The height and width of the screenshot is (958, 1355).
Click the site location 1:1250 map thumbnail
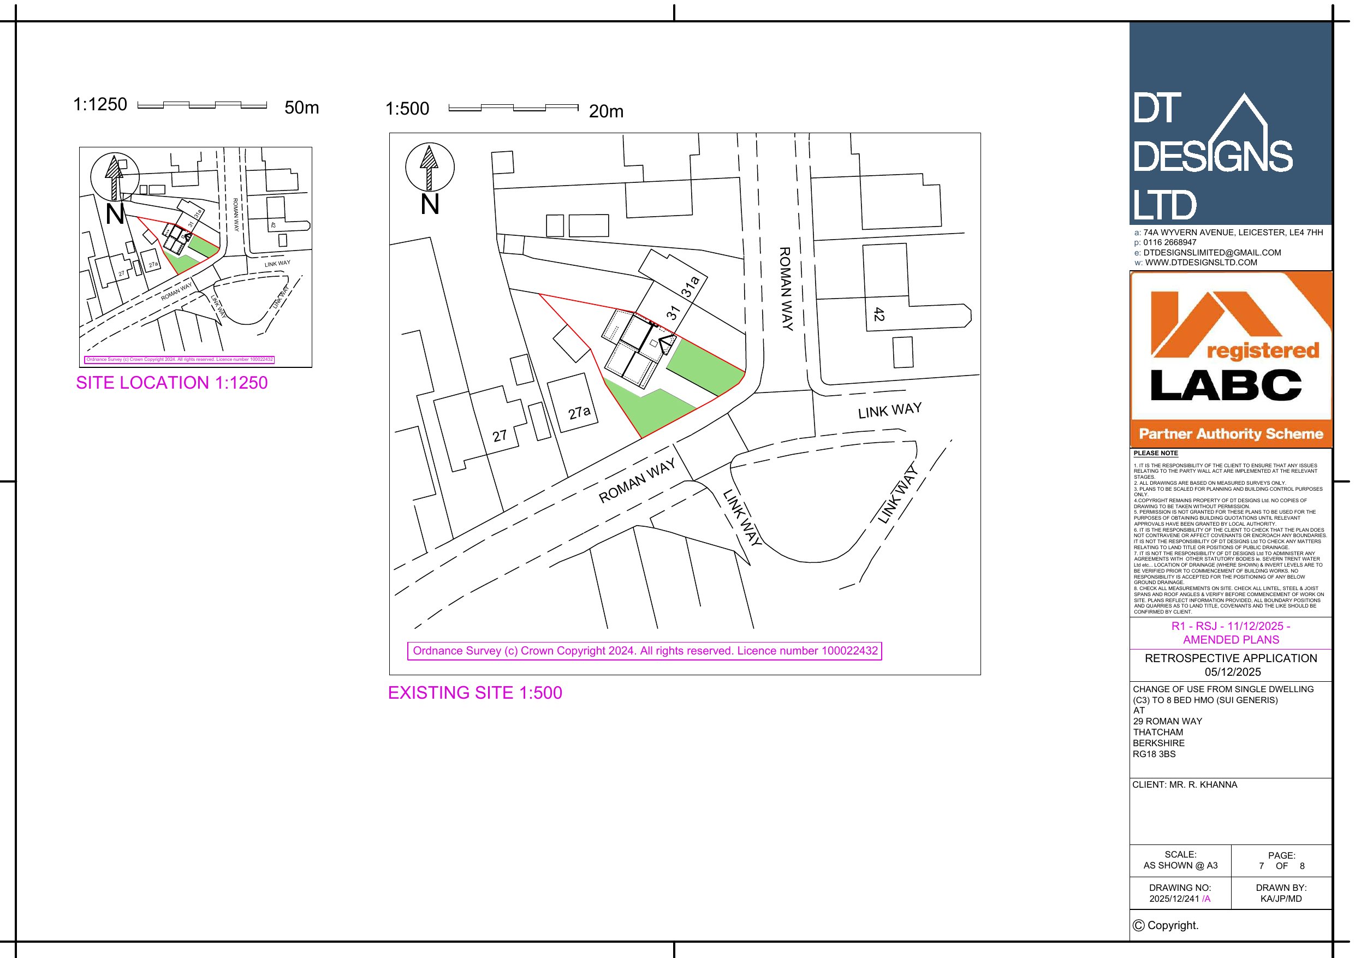coord(195,257)
